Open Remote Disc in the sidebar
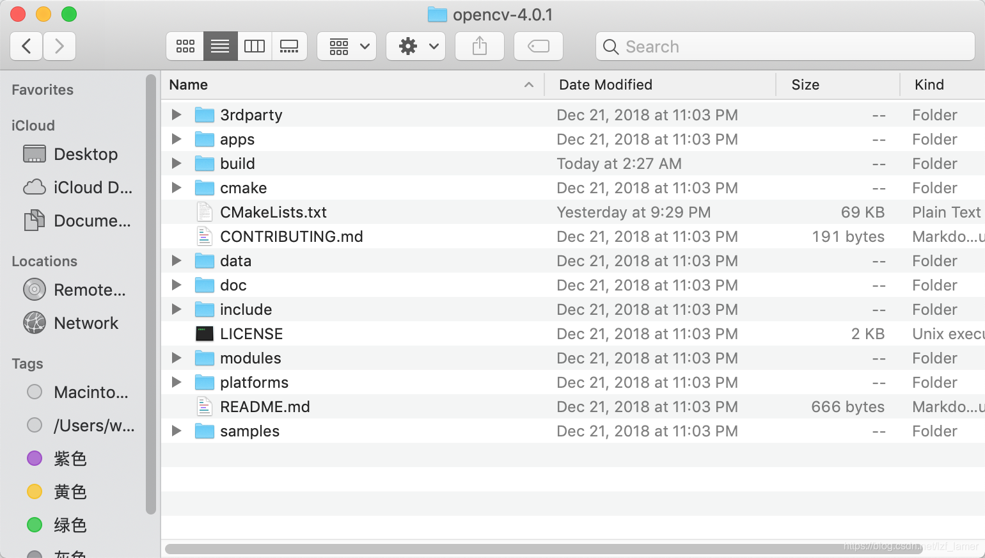985x558 pixels. coord(78,290)
